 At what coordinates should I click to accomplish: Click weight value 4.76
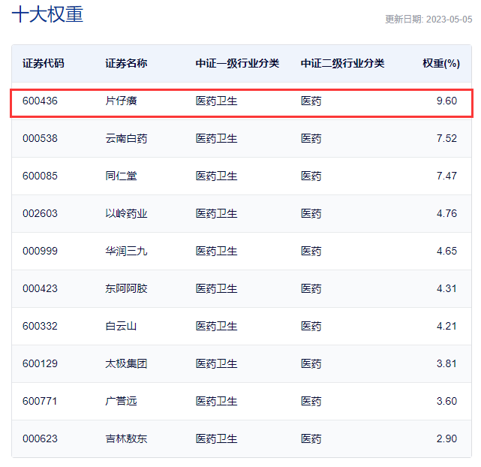point(446,213)
